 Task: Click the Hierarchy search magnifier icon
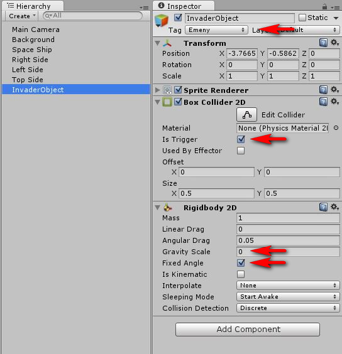pos(48,16)
